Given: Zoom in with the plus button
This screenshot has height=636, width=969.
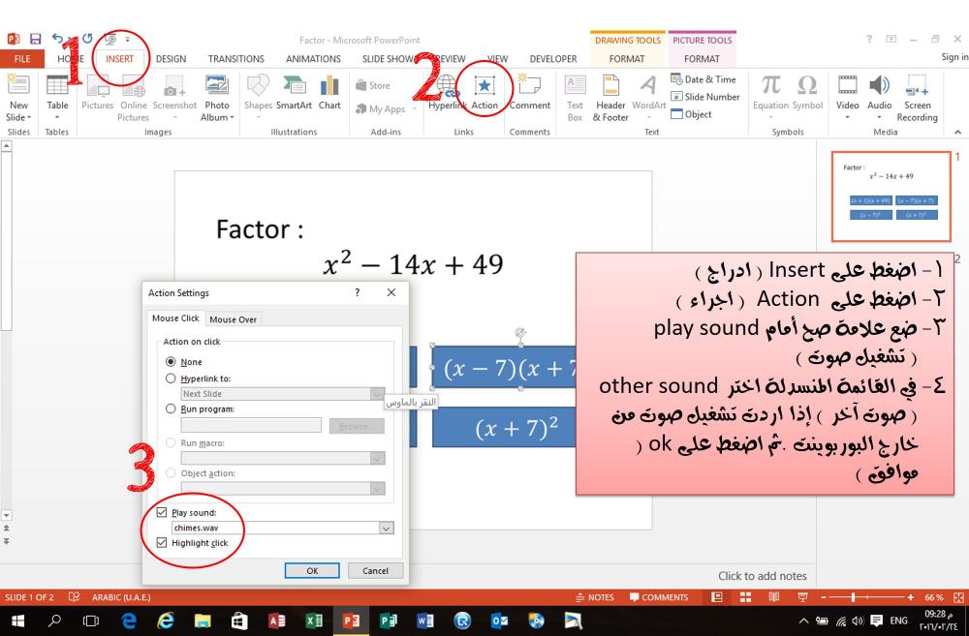Looking at the screenshot, I should click(x=911, y=597).
